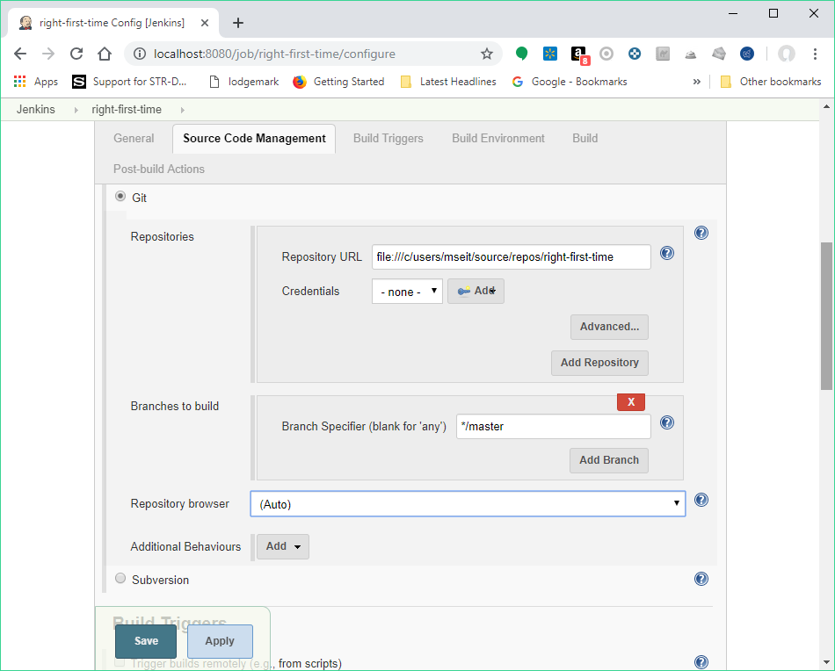Screen dimensions: 835x671
Task: Show help for Repository browser
Action: 701,500
